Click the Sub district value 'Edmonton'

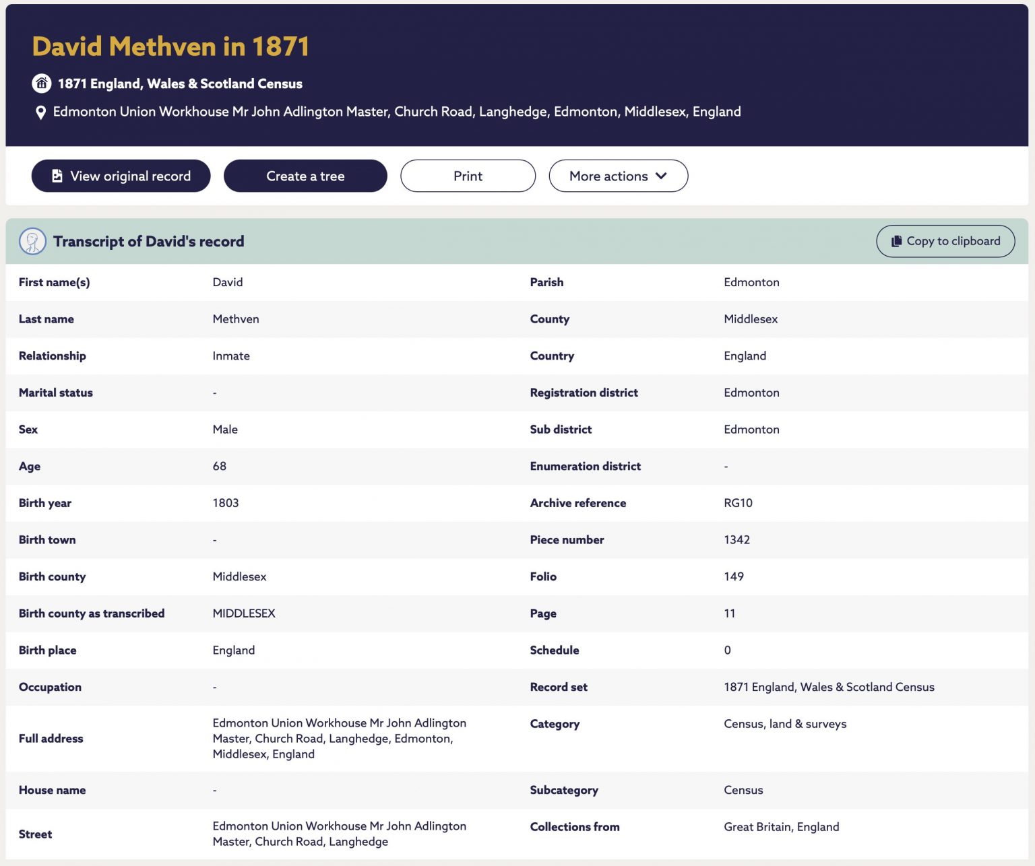point(751,430)
